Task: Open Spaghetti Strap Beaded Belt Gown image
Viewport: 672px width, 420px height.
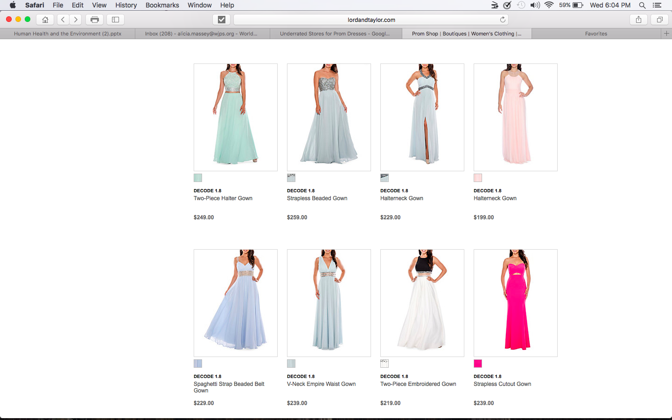Action: 236,303
